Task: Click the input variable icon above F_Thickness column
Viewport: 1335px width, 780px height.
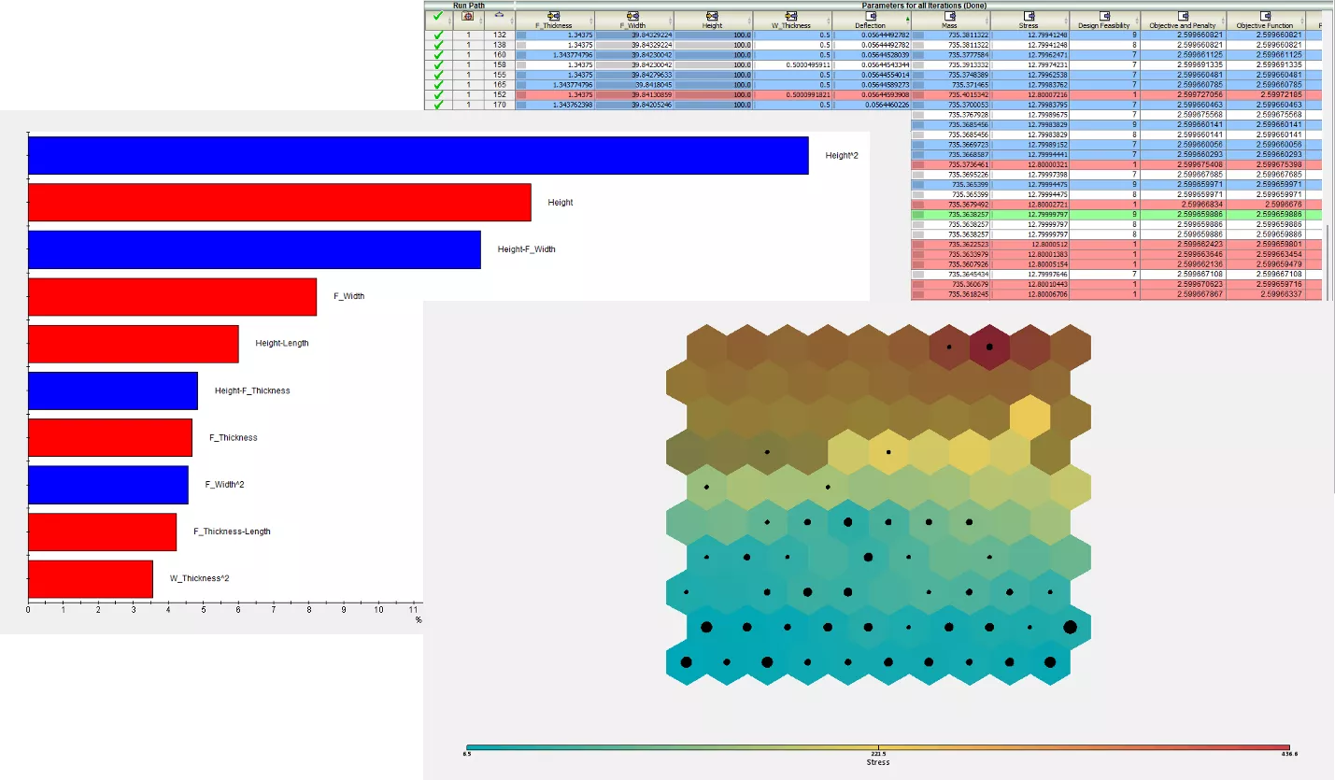Action: (x=553, y=16)
